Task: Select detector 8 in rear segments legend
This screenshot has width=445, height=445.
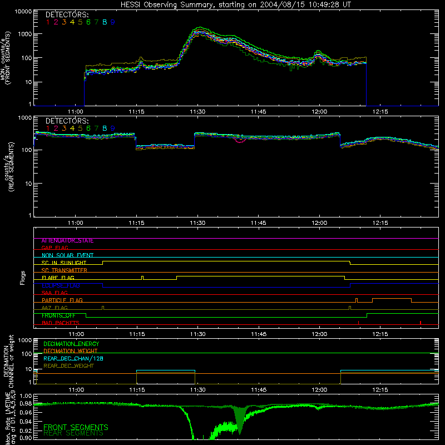Action: click(x=105, y=128)
